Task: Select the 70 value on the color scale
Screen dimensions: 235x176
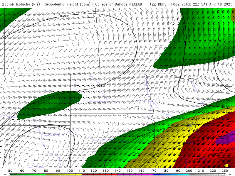Action: tap(34, 171)
